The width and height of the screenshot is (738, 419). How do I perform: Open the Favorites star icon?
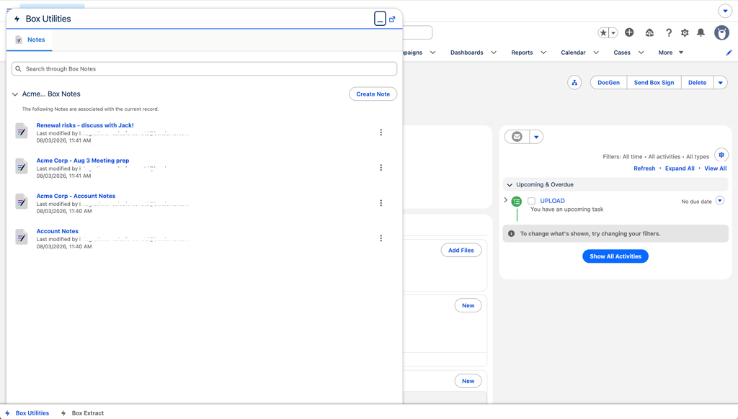pyautogui.click(x=603, y=32)
